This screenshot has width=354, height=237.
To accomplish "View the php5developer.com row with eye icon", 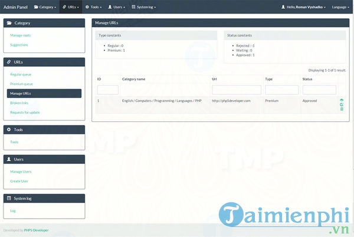I will 342,100.
